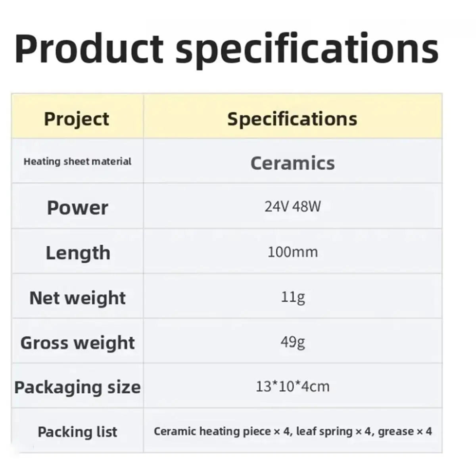476x476 pixels.
Task: Click the leaf spring × 4 text
Action: tap(333, 431)
